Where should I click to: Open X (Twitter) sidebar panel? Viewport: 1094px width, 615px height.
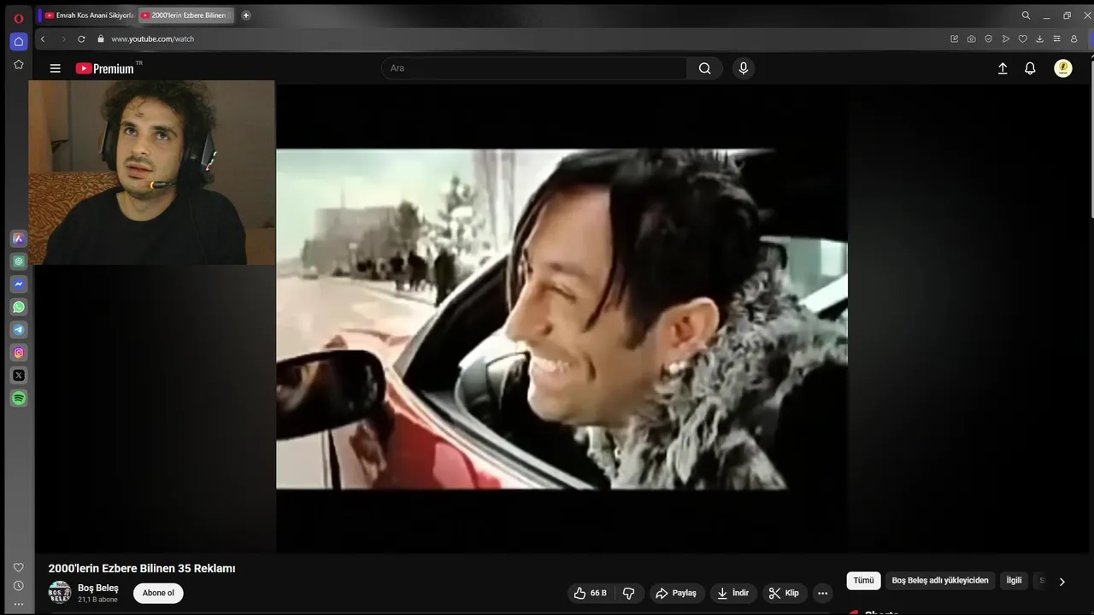tap(19, 375)
